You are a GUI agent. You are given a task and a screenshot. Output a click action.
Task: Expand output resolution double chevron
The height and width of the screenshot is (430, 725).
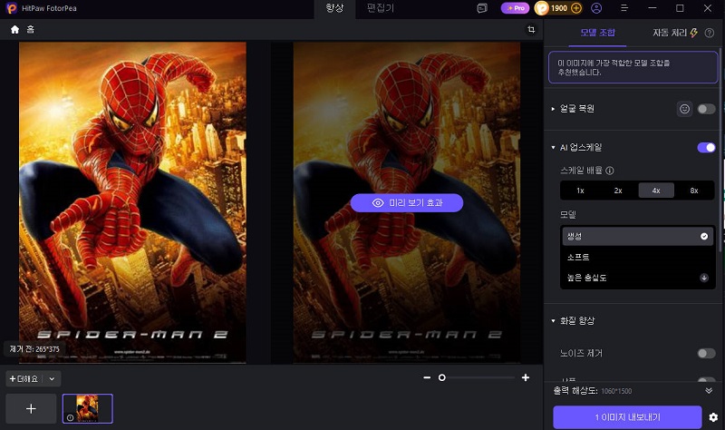[709, 391]
